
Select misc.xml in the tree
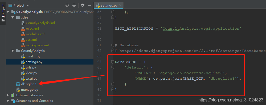point(32,29)
